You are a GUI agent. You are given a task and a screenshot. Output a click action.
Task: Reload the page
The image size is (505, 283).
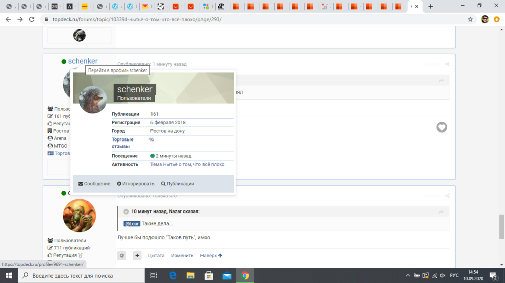(31, 19)
